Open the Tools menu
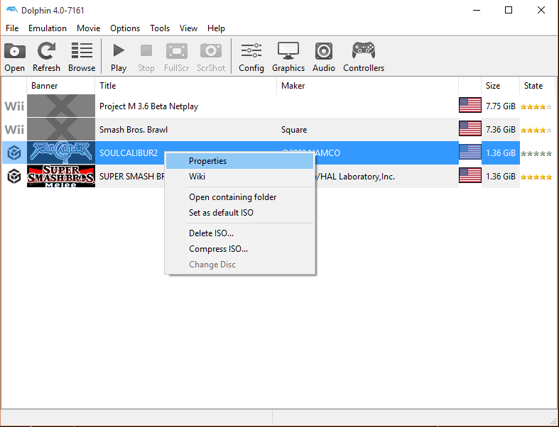Viewport: 559px width, 427px height. (160, 28)
